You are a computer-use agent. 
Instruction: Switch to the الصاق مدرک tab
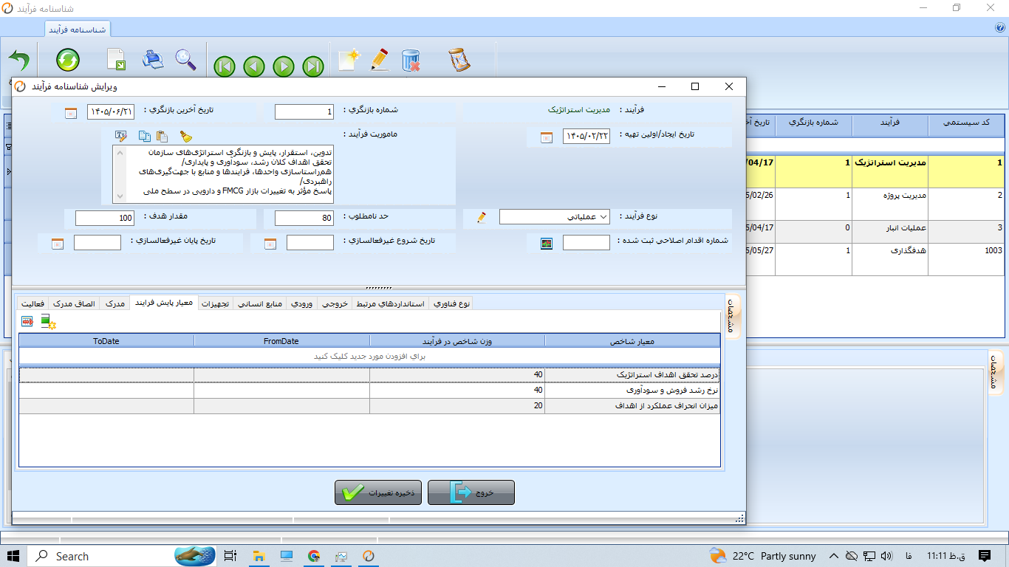pos(74,303)
